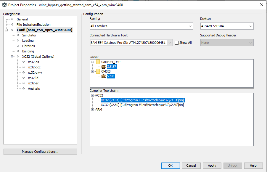
Task: Select the General category
Action: (22, 19)
